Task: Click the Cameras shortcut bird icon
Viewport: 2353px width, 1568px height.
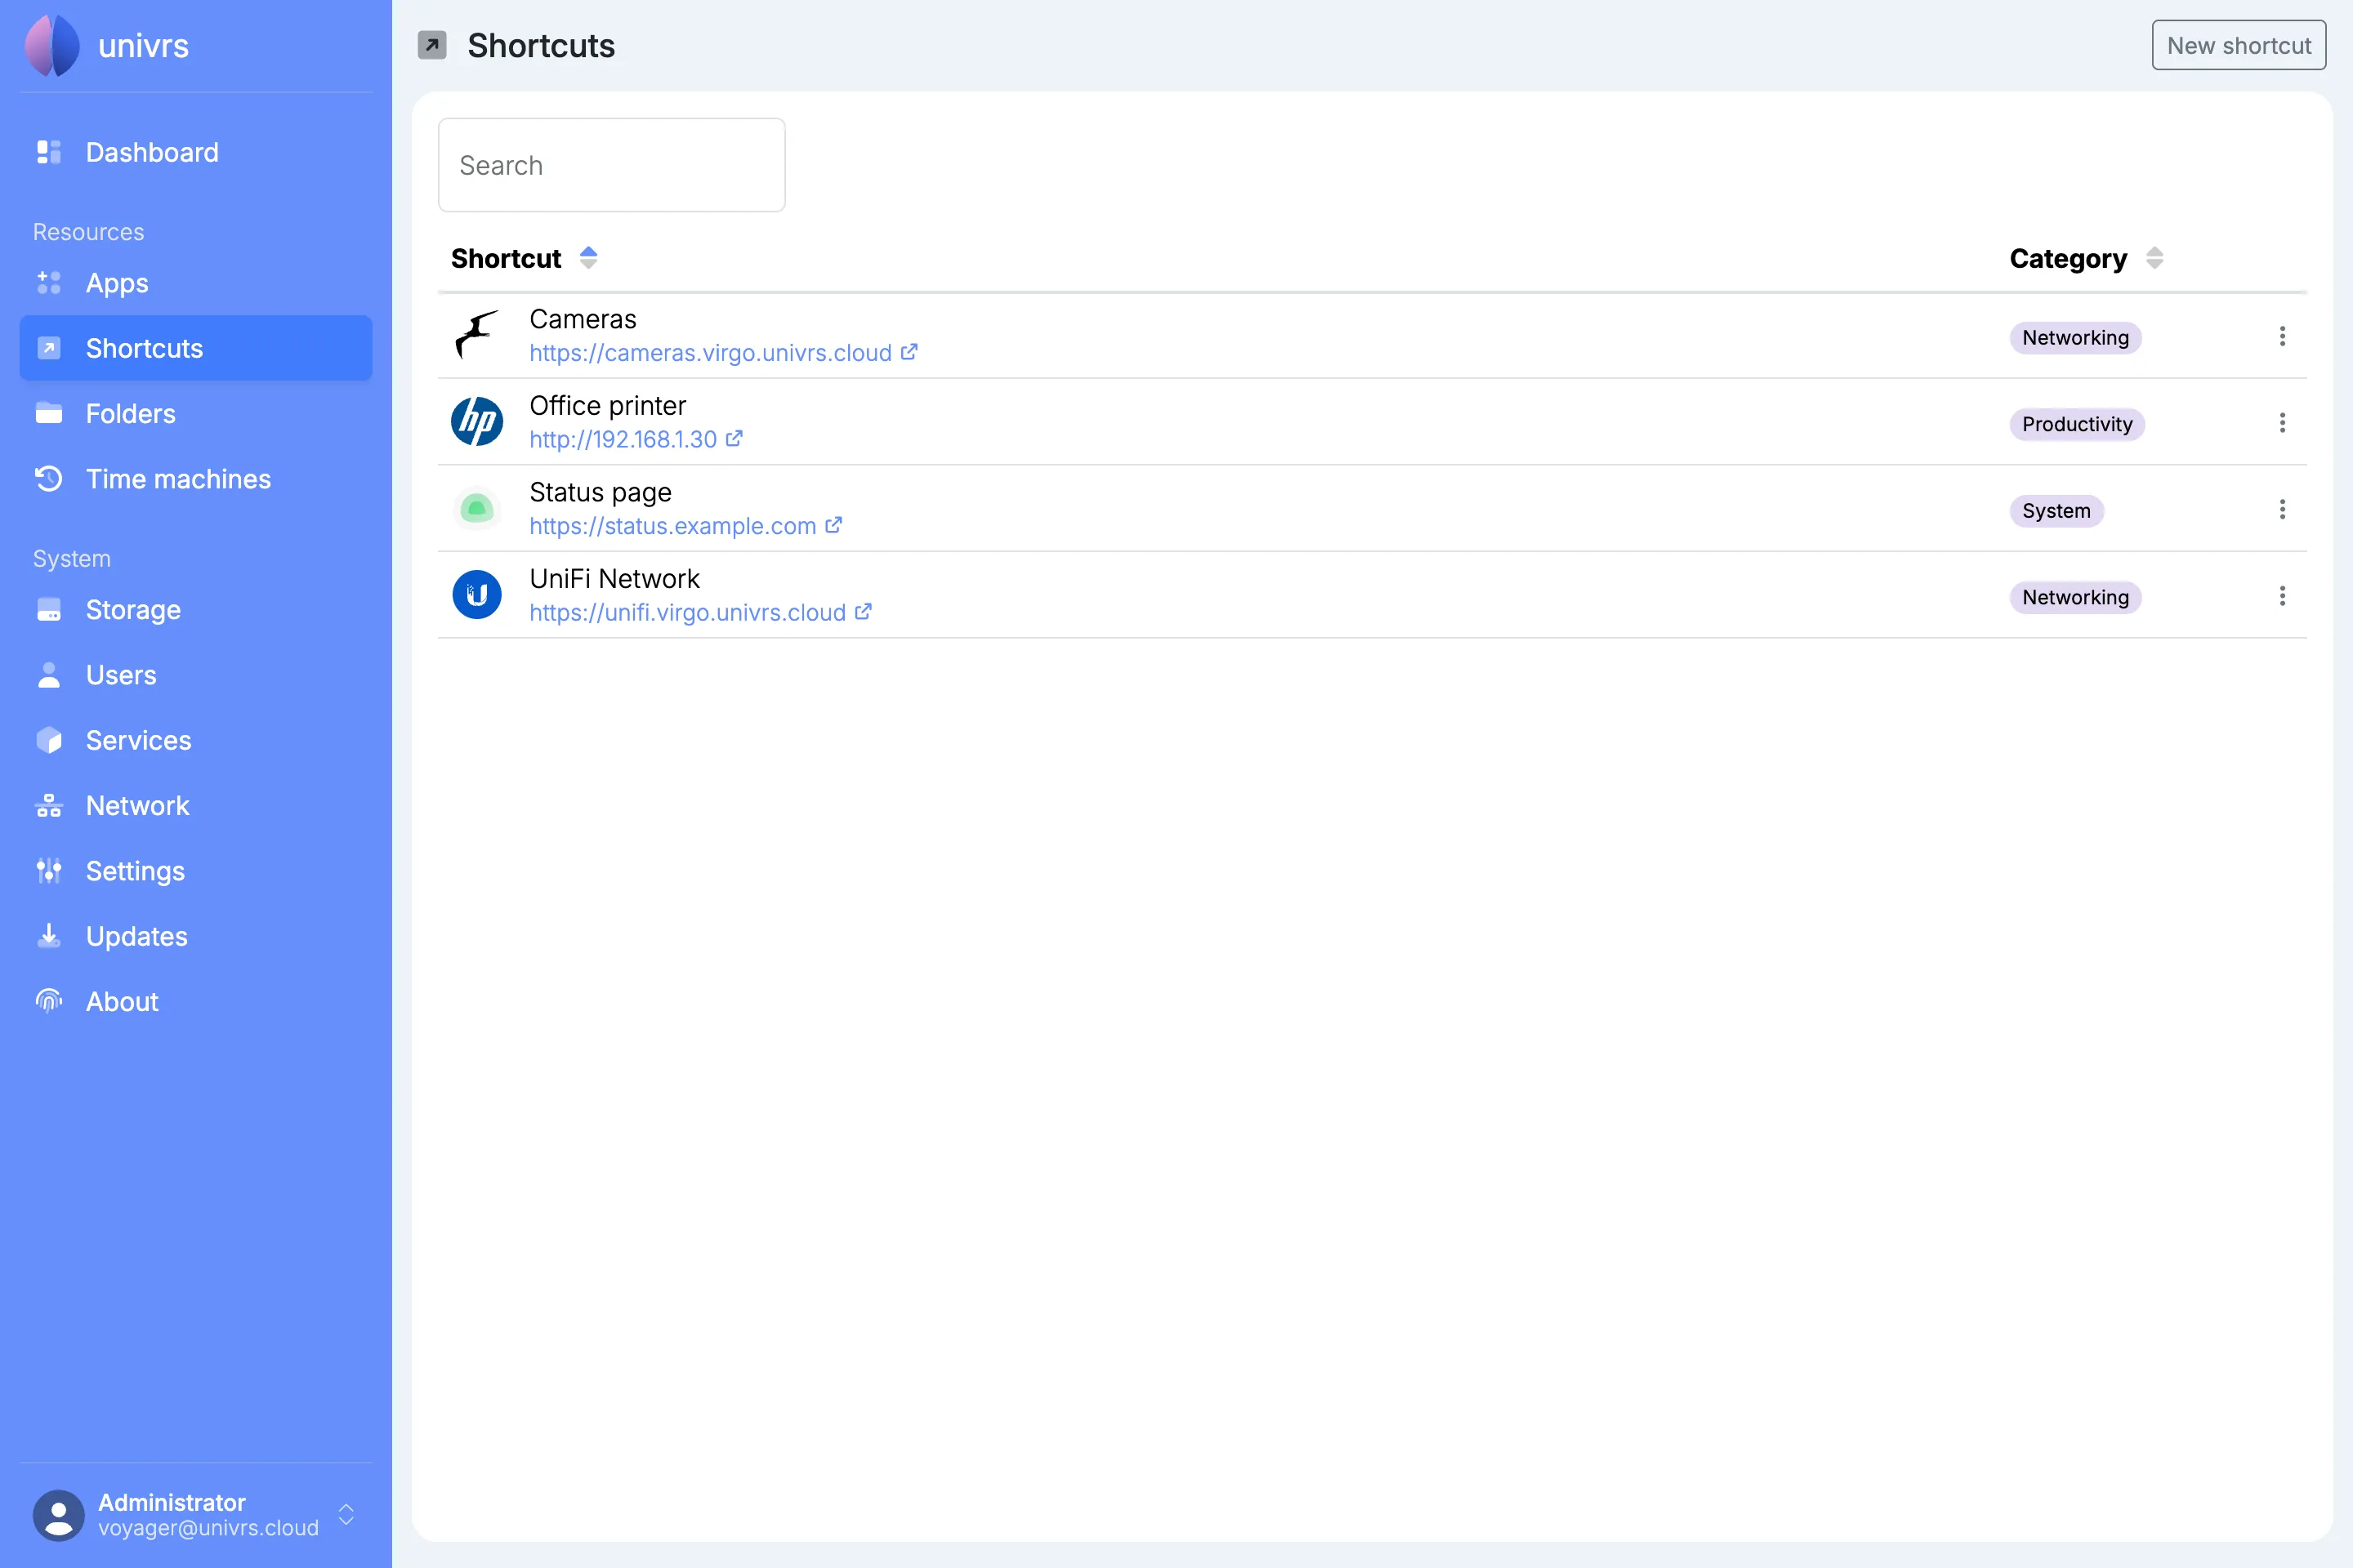Action: pos(477,335)
